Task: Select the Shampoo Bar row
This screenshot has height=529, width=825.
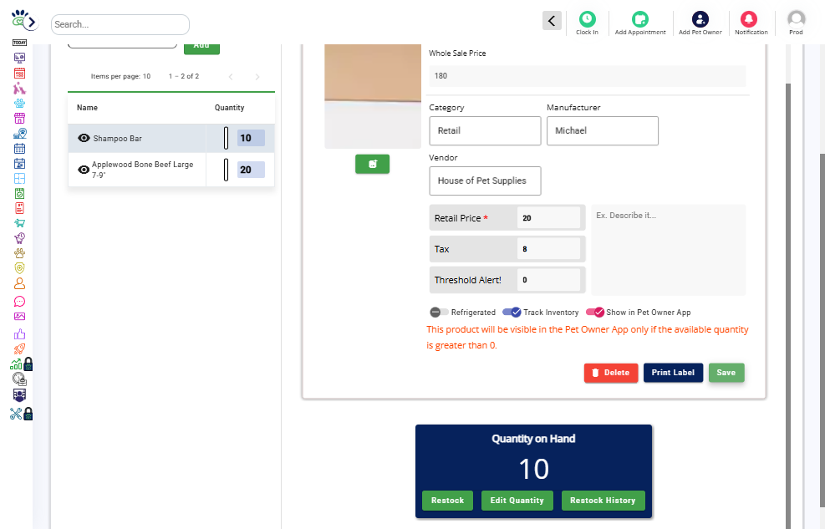Action: (x=171, y=138)
